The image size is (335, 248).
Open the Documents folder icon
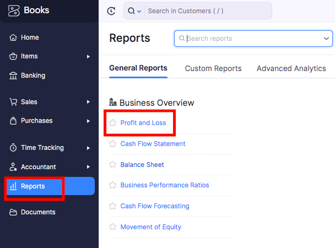click(x=13, y=212)
